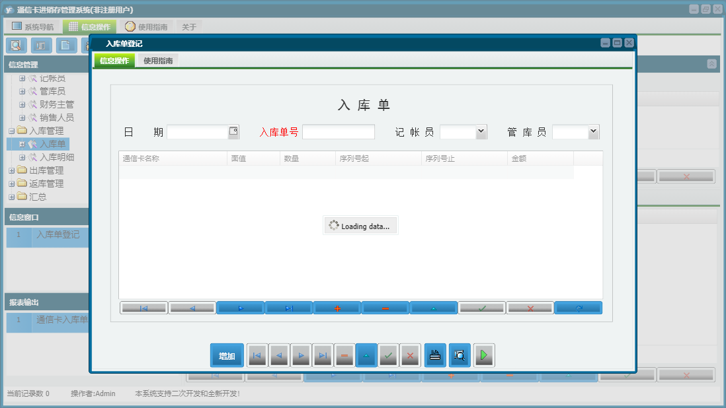The width and height of the screenshot is (726, 408).
Task: Click square first-record button beside 增加
Action: 257,355
